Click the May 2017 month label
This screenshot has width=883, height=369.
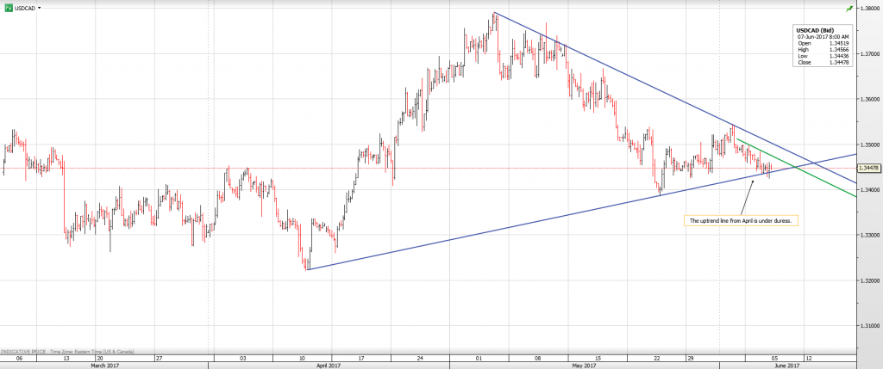tap(584, 366)
